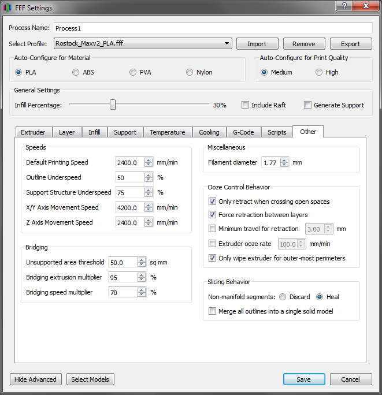This screenshot has height=395, width=382.
Task: Enable the Include Raft checkbox
Action: pyautogui.click(x=246, y=105)
